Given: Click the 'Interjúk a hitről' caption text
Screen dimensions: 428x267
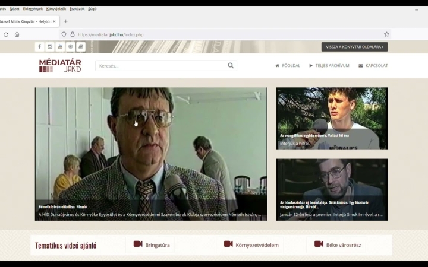Looking at the screenshot, I should (294, 144).
